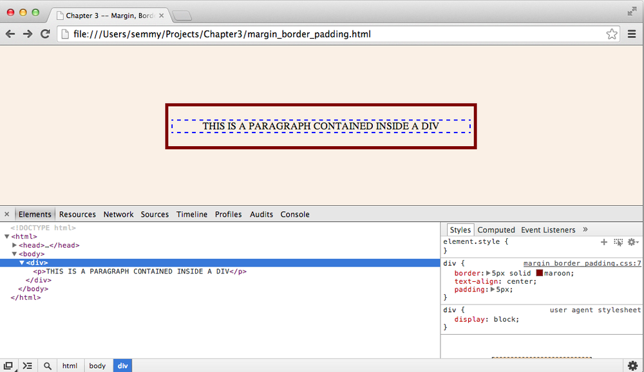Expand the padding shorthand property
Screen dimensions: 644x372
(x=493, y=290)
